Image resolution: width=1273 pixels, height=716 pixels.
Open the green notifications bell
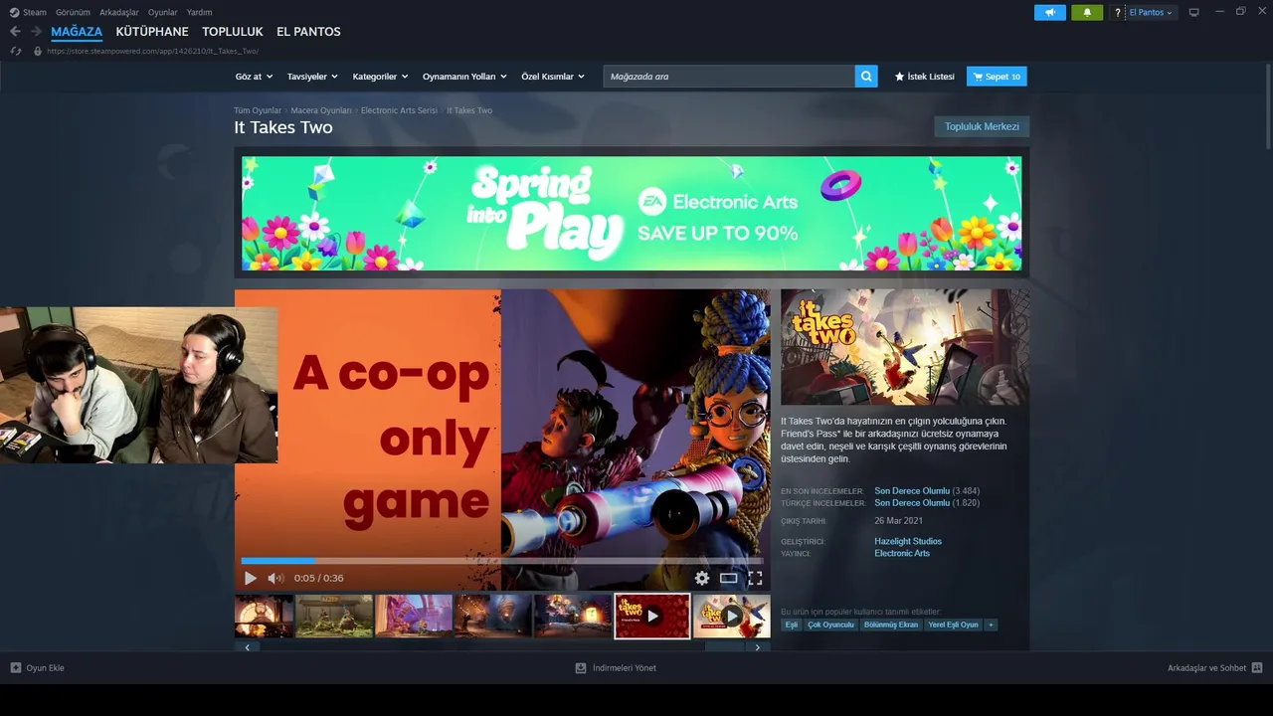click(1087, 12)
